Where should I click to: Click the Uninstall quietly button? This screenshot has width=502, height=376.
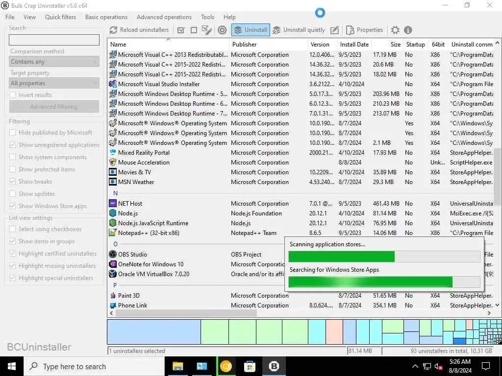pyautogui.click(x=299, y=30)
